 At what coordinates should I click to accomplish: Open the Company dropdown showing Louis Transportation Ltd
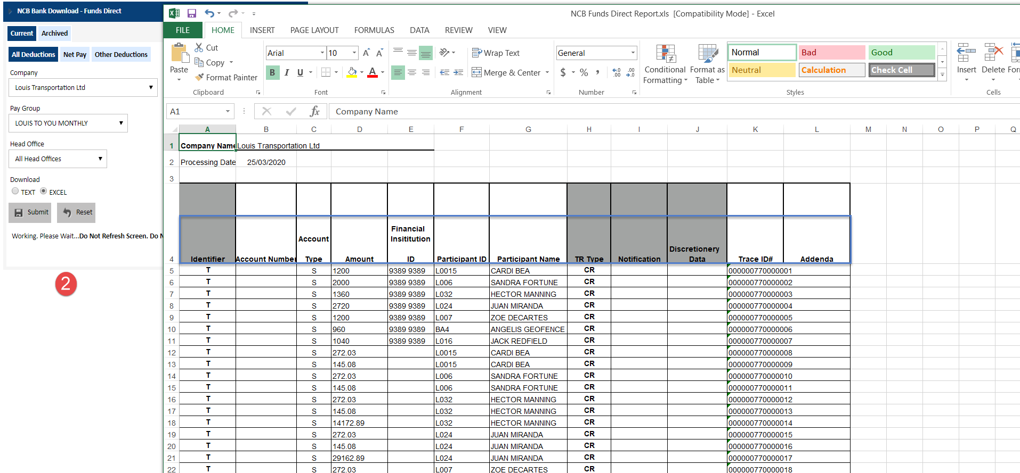(x=83, y=87)
